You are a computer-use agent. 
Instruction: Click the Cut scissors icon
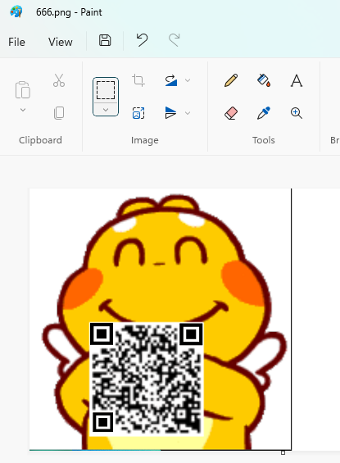pos(59,80)
